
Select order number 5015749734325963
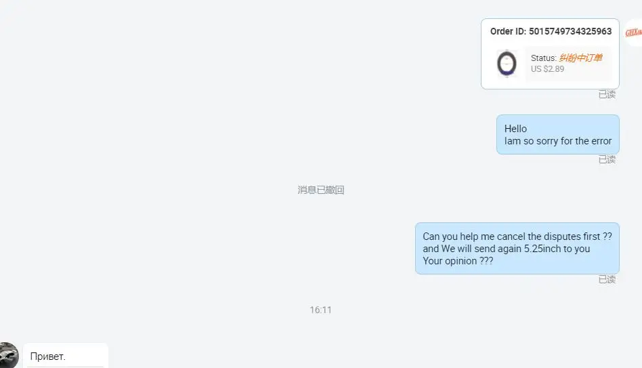570,32
